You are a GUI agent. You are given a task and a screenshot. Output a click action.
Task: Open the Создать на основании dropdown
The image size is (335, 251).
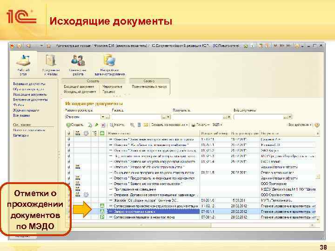[169, 125]
